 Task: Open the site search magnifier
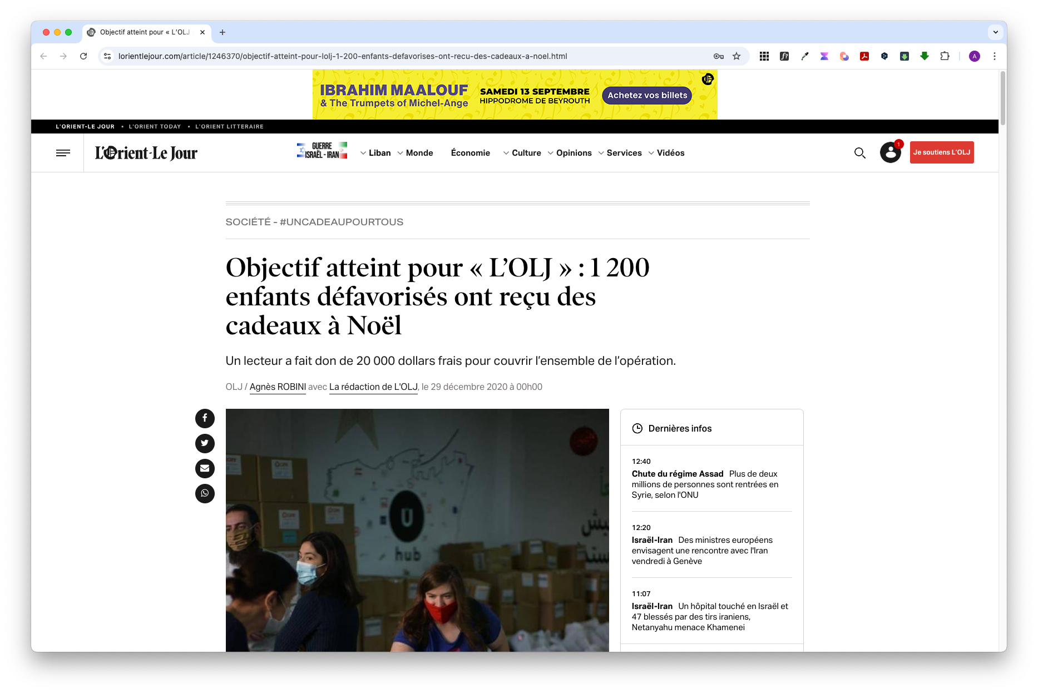859,153
